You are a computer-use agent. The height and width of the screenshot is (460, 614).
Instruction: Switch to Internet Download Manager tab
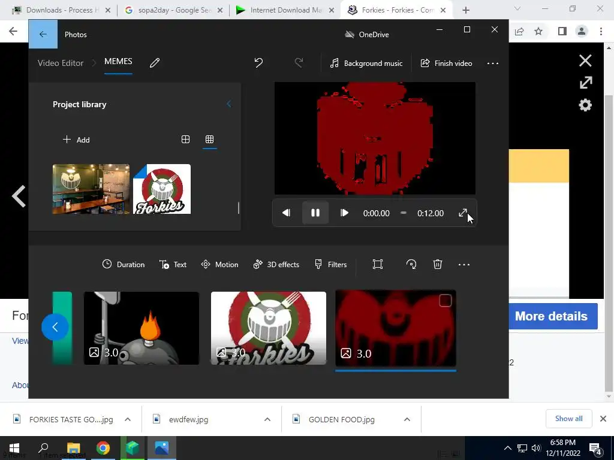pyautogui.click(x=285, y=10)
